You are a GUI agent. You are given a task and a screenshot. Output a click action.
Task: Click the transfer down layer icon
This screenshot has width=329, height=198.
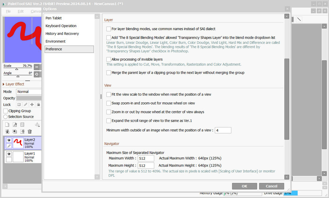point(7,132)
